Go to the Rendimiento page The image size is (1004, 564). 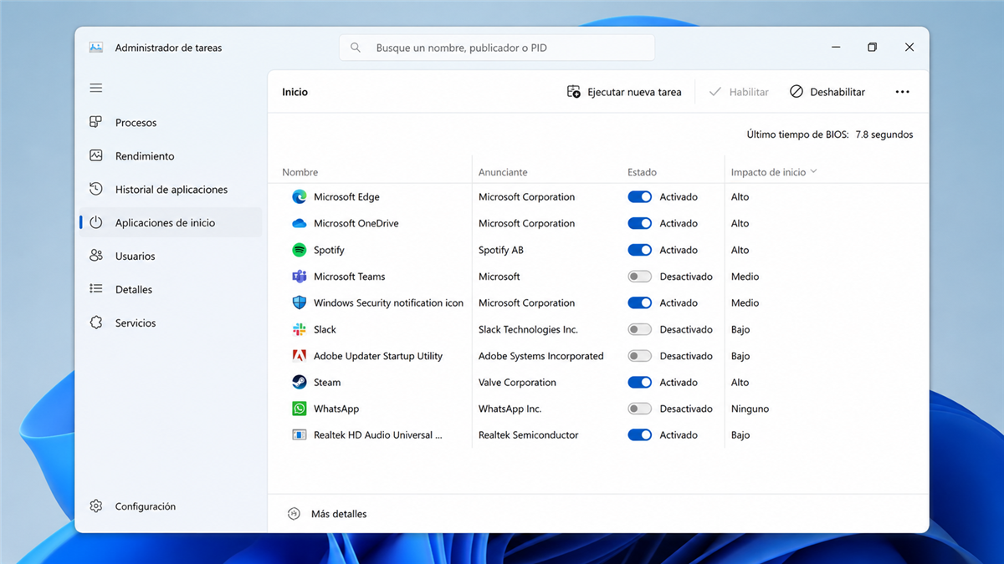click(x=170, y=155)
